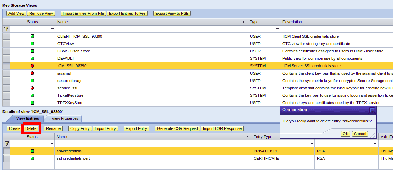This screenshot has height=170, width=393.
Task: Click the red status icon for javamail
Action: 32,73
